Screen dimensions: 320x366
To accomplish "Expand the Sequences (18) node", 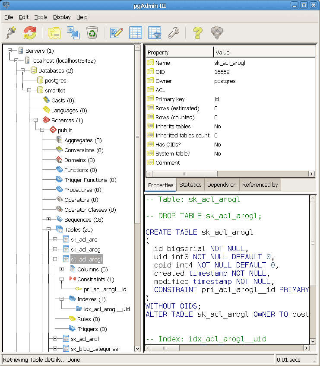I will [x=48, y=220].
